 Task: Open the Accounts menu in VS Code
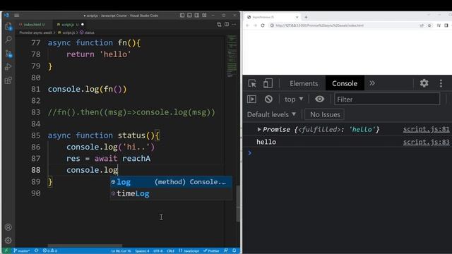click(8, 227)
